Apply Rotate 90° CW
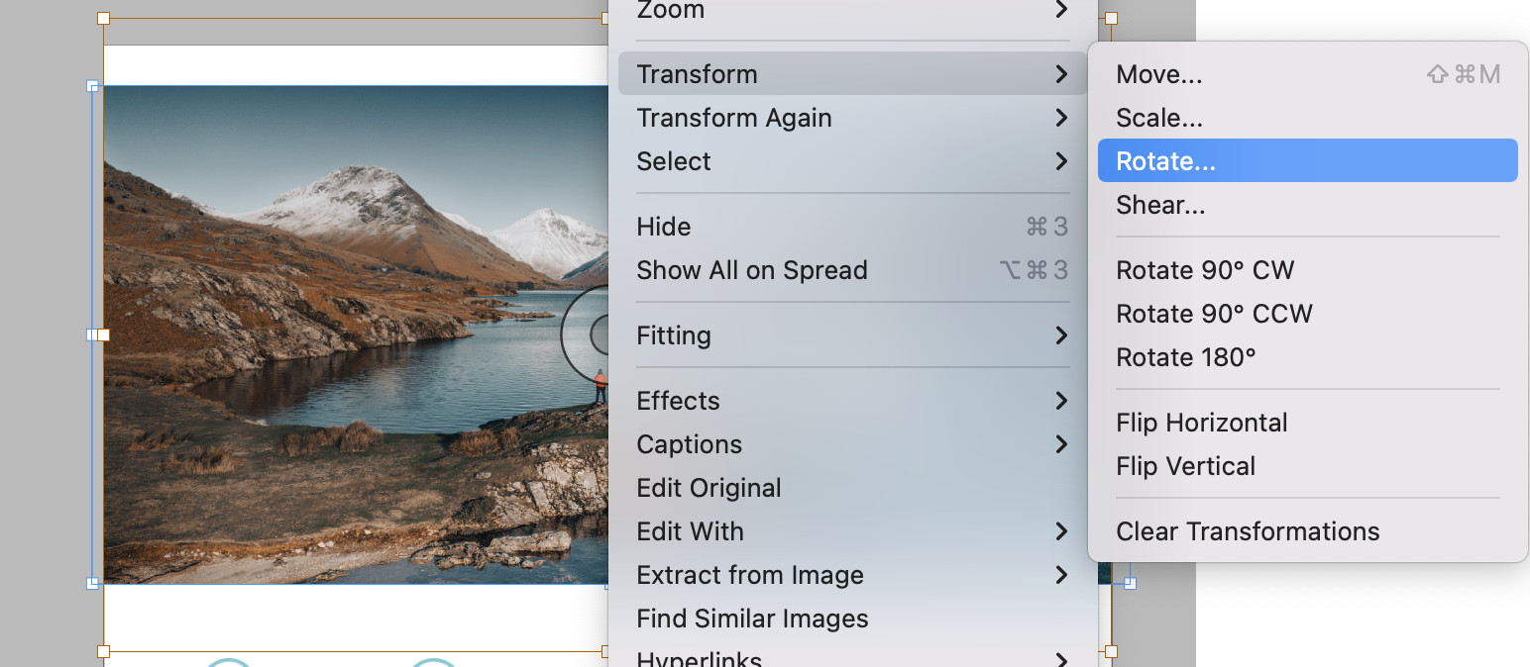 1307,270
